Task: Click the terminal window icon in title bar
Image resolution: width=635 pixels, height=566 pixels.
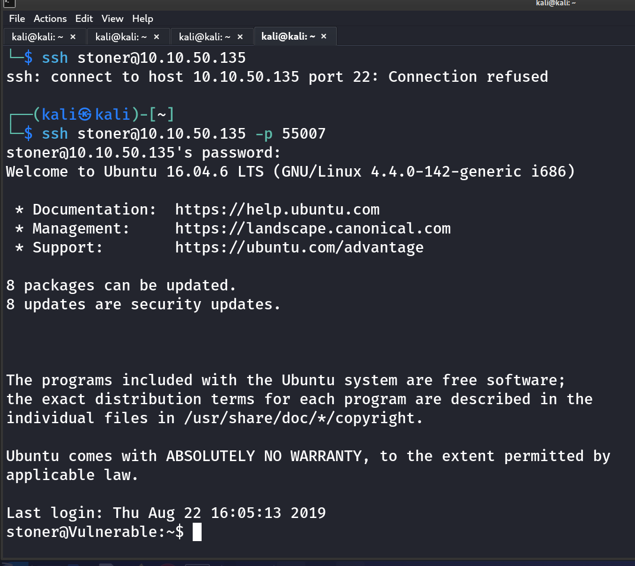Action: (x=4, y=4)
